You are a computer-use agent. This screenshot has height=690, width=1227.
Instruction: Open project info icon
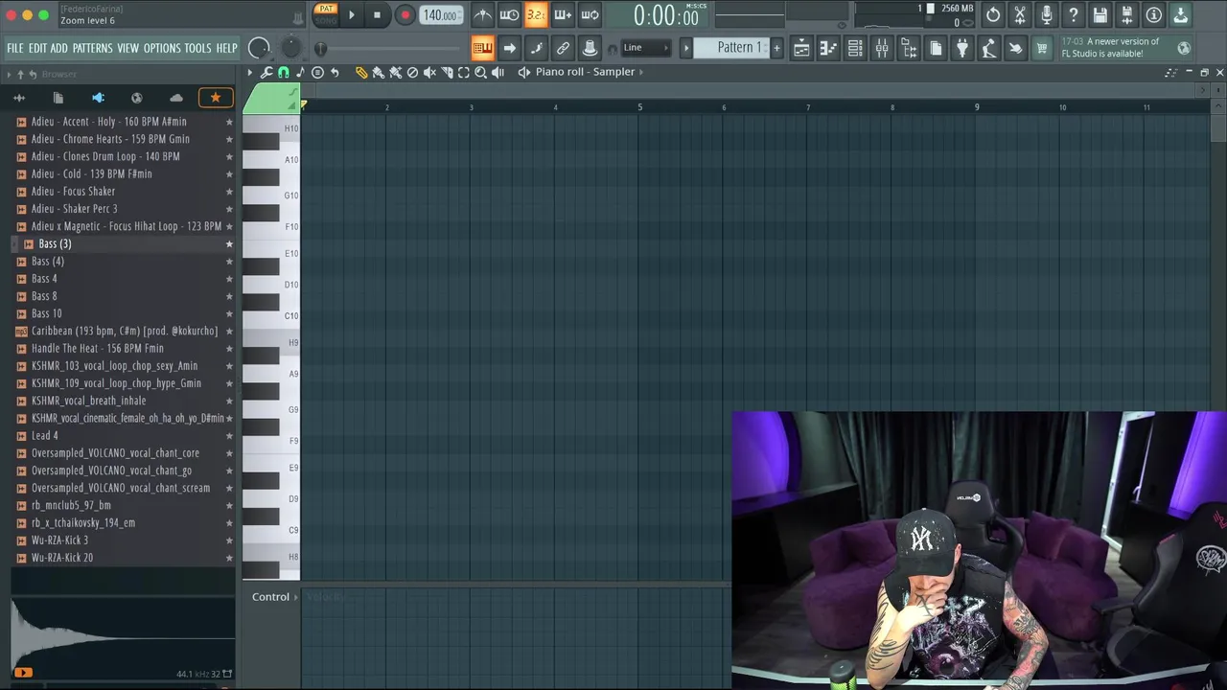1154,14
